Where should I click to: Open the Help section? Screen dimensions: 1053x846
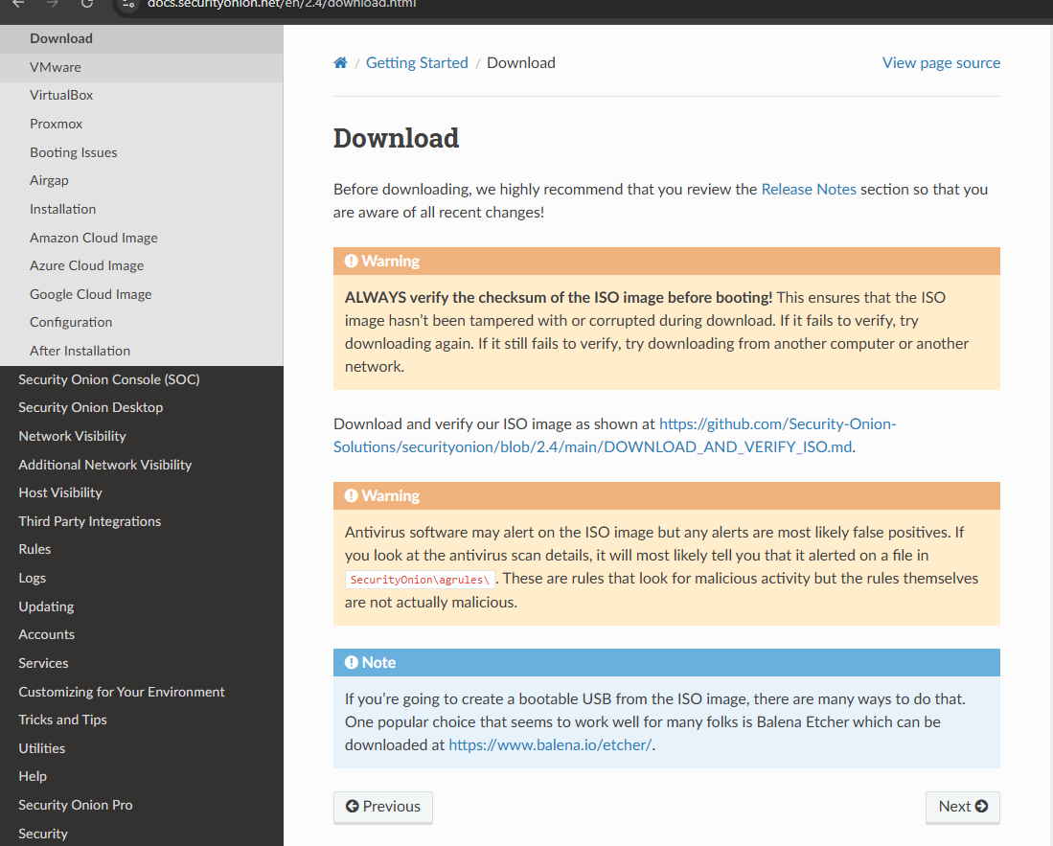pos(142,776)
